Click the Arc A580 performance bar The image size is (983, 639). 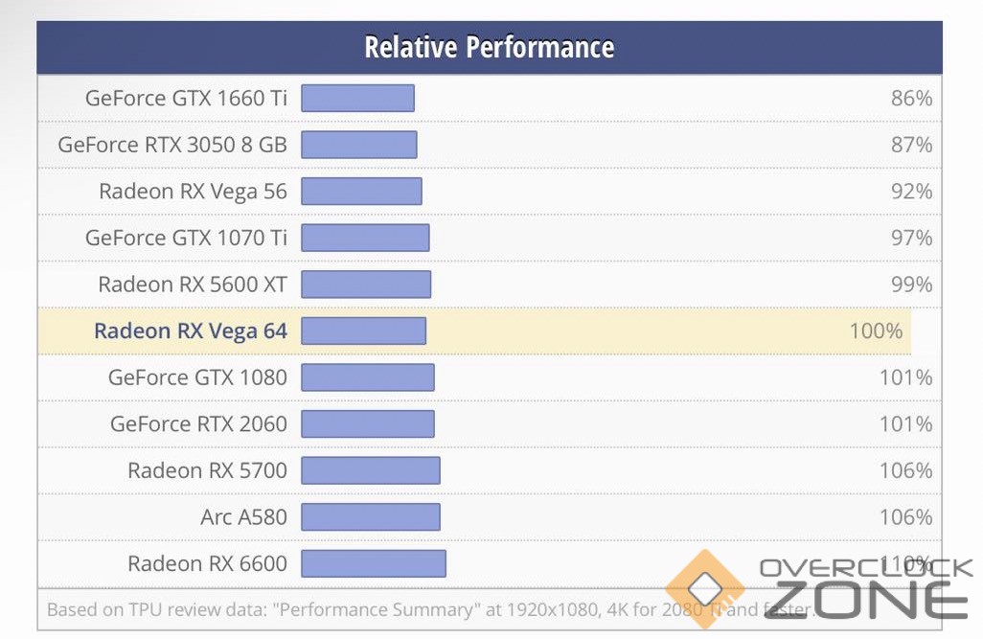371,516
